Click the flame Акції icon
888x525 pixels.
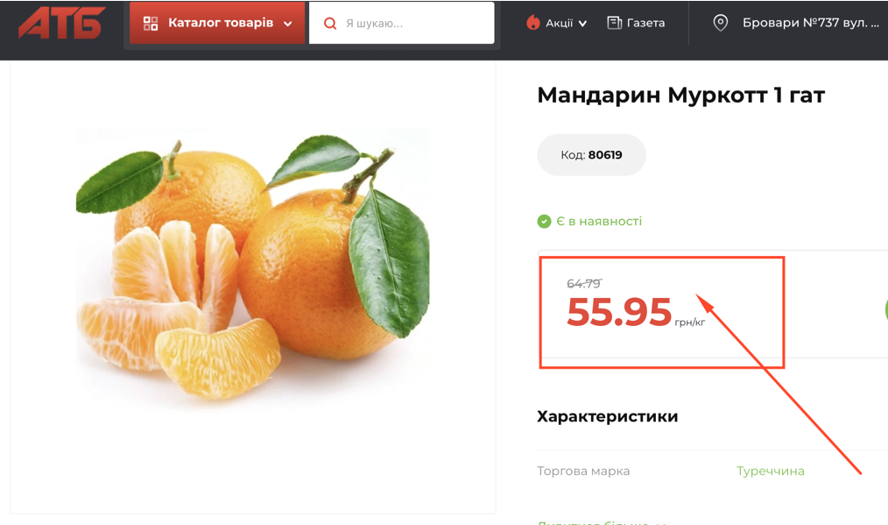[x=533, y=22]
